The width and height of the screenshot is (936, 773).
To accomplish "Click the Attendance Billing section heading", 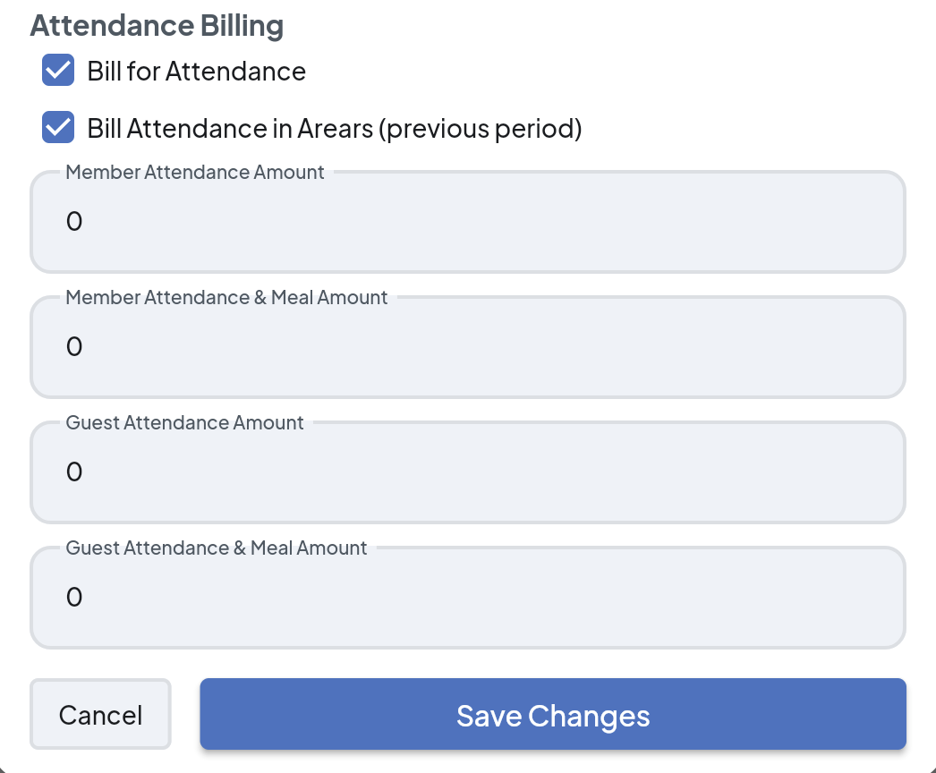I will point(157,26).
